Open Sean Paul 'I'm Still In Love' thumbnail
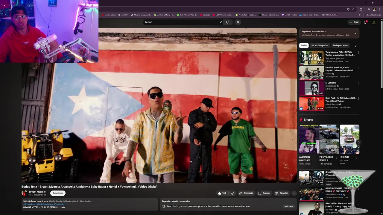The image size is (383, 215). click(x=311, y=103)
